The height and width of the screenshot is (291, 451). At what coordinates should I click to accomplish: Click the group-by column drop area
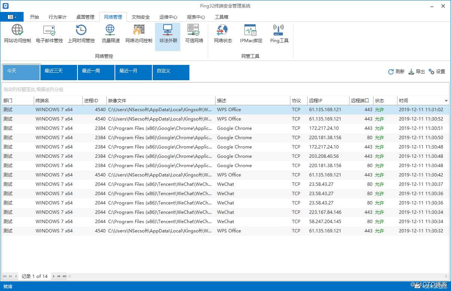(225, 89)
